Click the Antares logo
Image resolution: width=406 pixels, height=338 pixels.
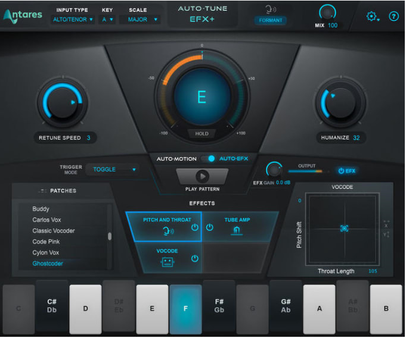coord(23,16)
